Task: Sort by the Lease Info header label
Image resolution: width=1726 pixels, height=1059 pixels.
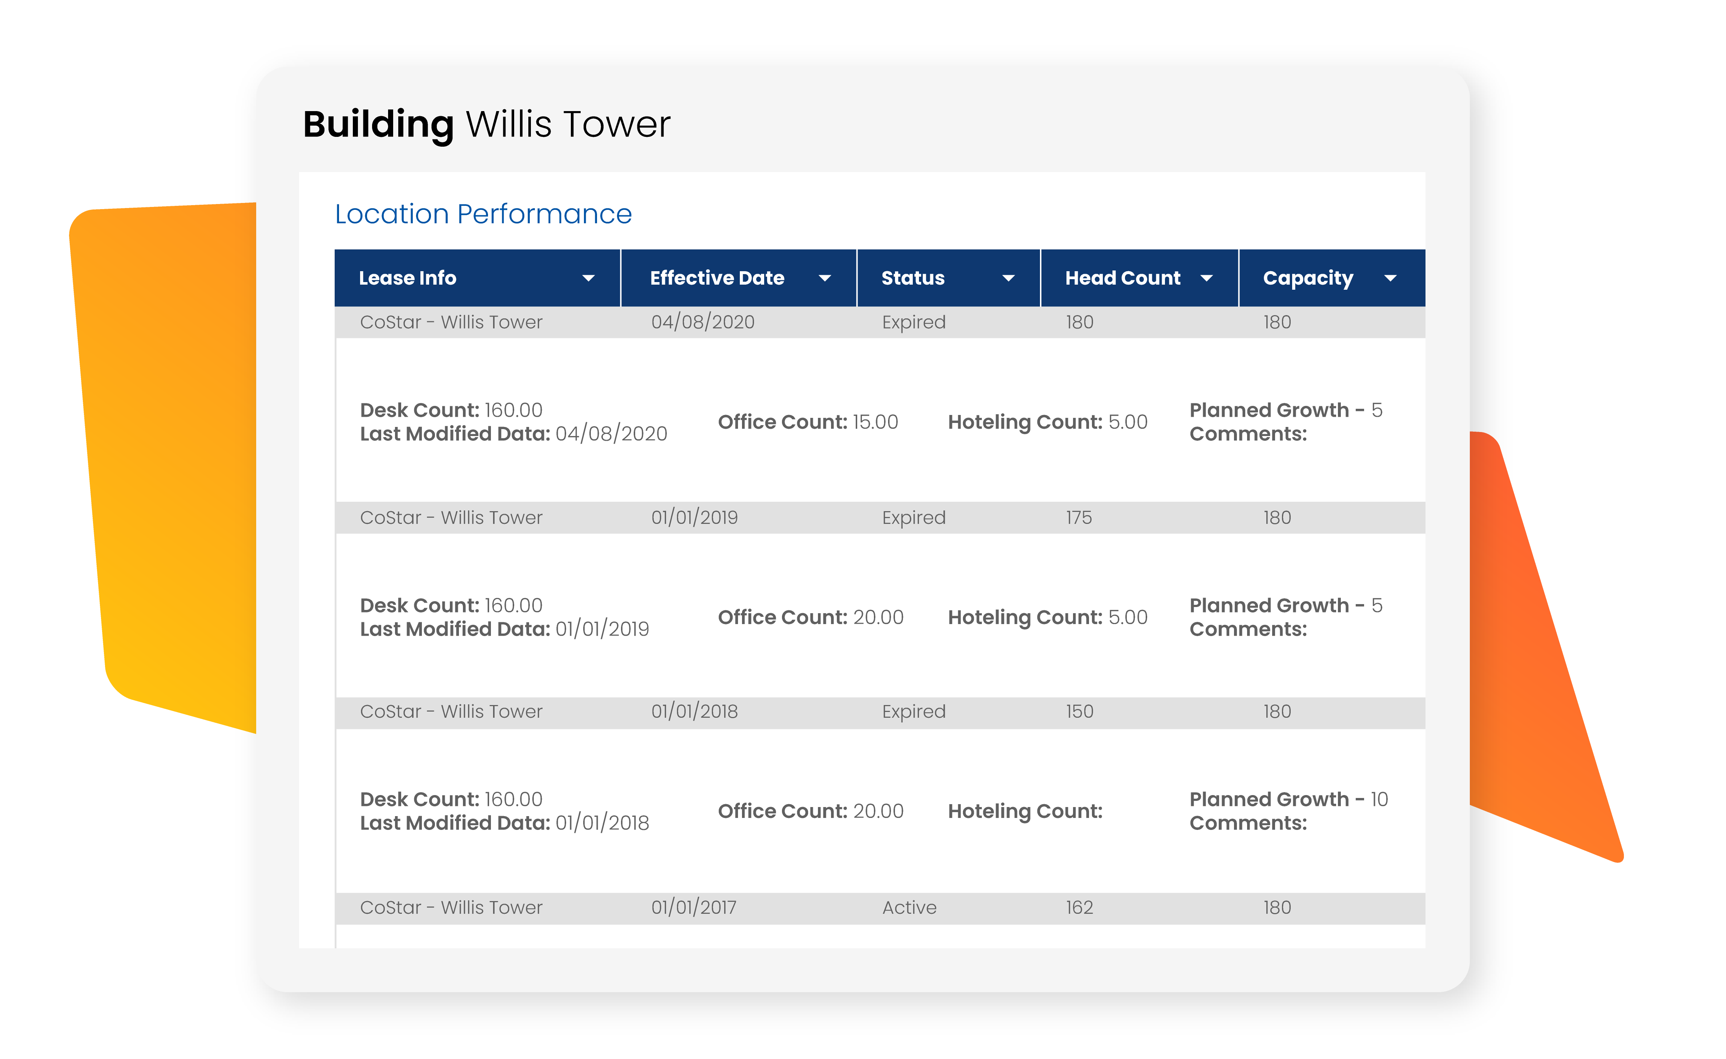Action: tap(407, 278)
